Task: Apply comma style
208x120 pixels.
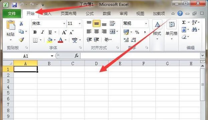Action: click(145, 32)
